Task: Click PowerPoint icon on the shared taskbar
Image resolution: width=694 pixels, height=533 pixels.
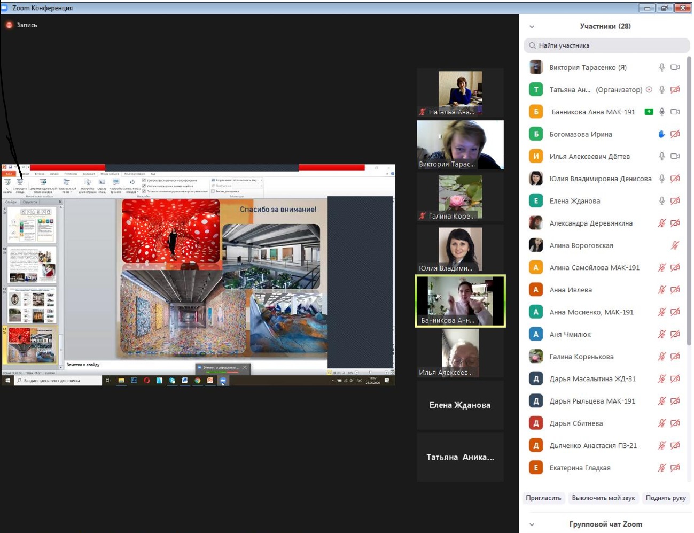Action: [x=210, y=381]
